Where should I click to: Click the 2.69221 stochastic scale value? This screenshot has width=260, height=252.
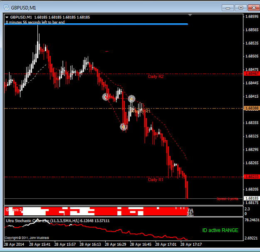click(251, 238)
